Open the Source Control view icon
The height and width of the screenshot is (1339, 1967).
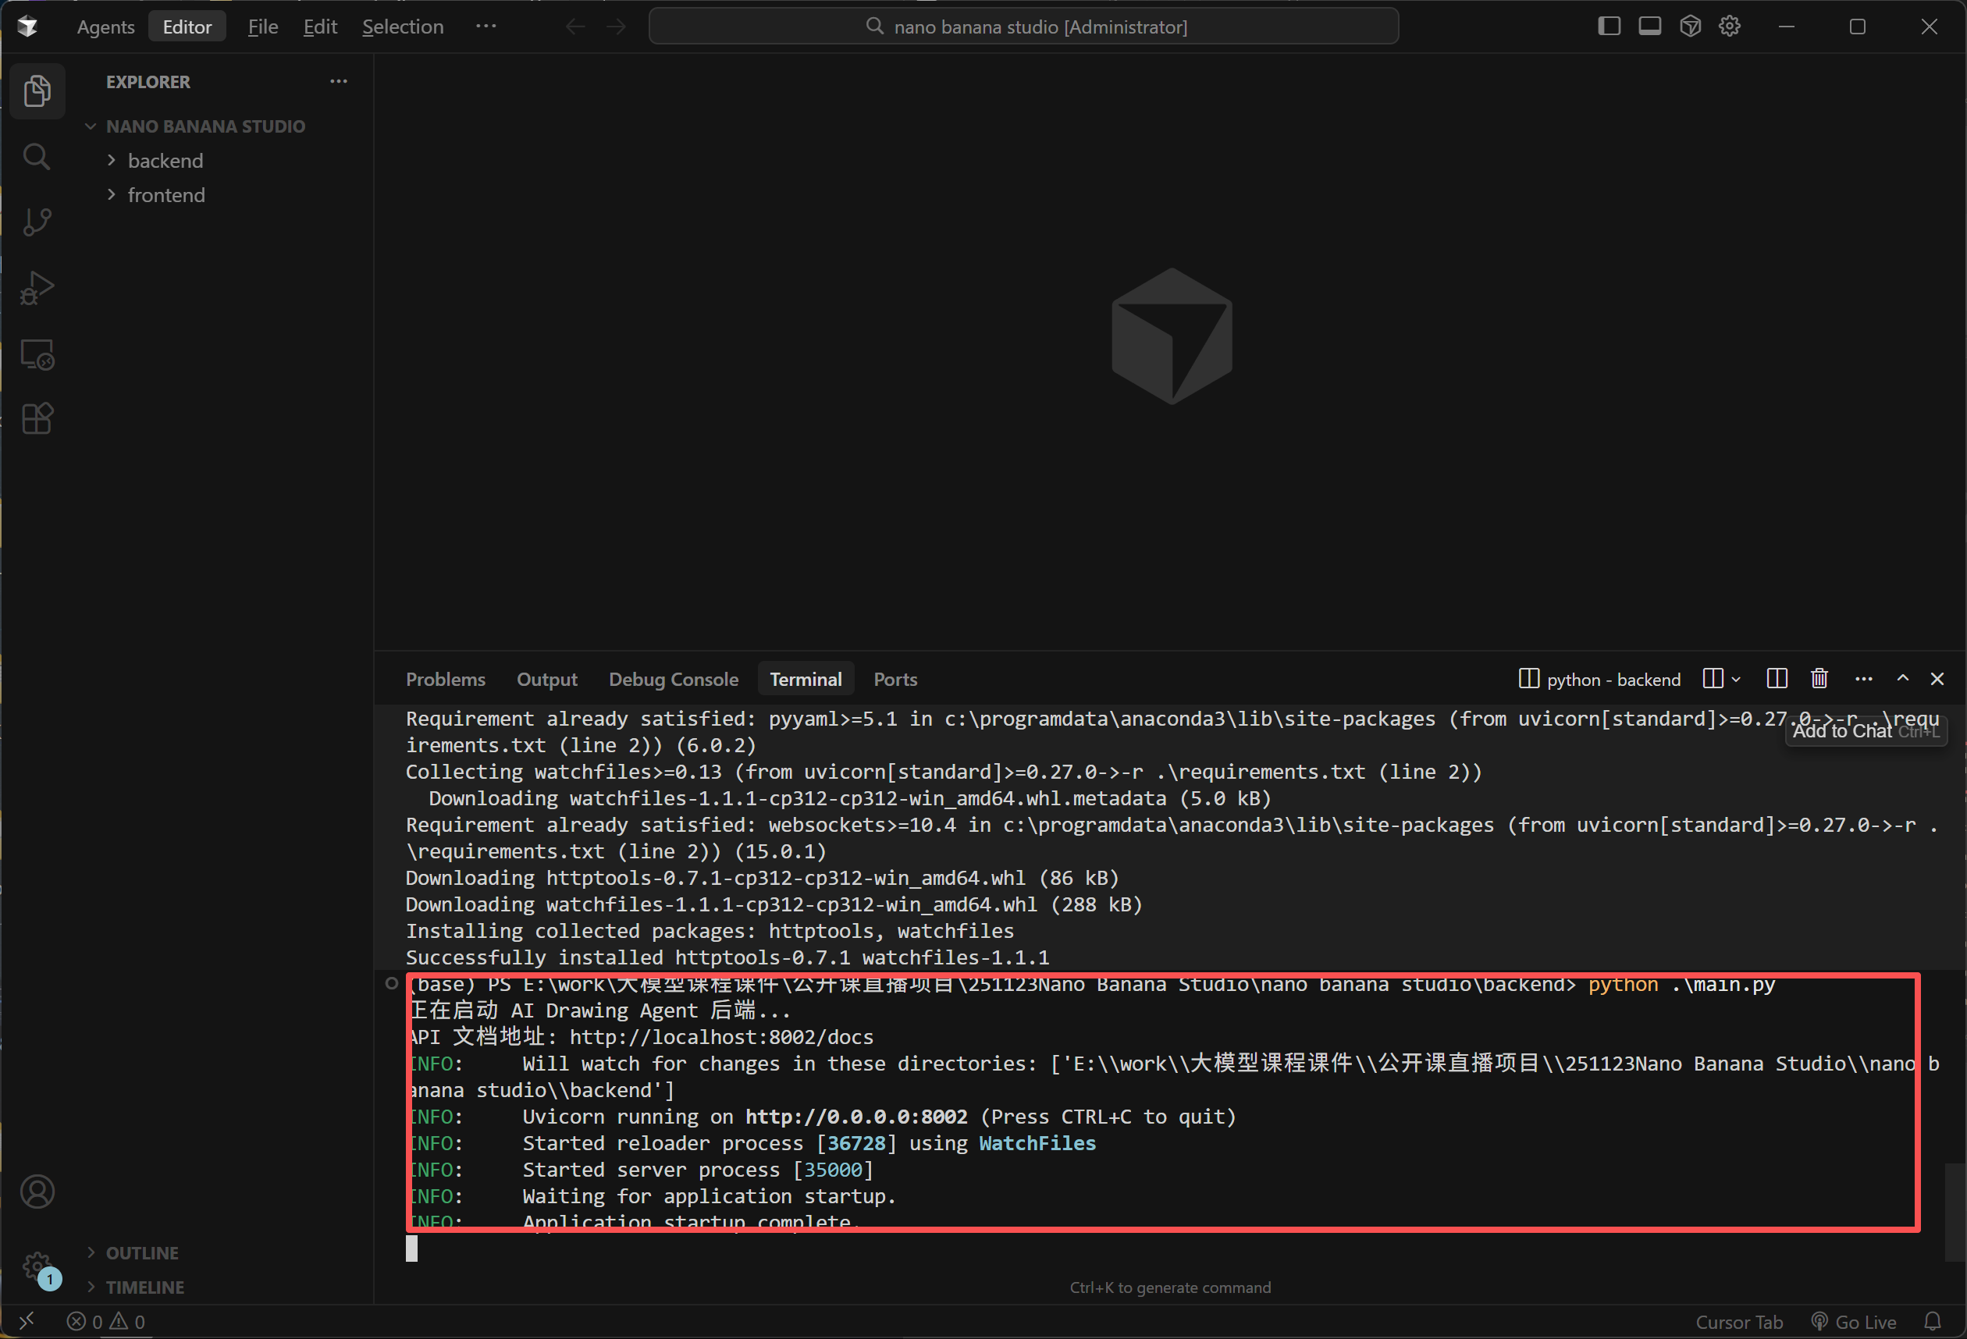[37, 222]
